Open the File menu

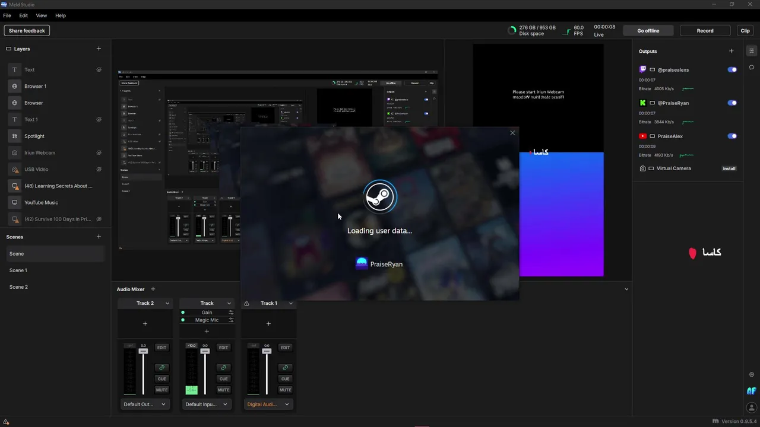7,15
